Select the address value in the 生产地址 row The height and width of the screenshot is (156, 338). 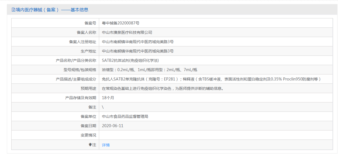click(x=138, y=51)
